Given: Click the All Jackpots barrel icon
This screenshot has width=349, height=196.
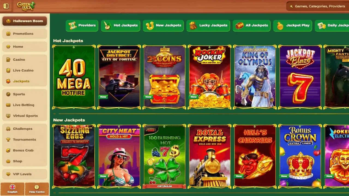Looking at the screenshot, I should point(239,26).
